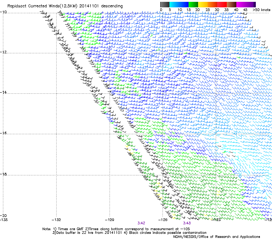Viewport: 272px width, 239px height.
Task: Click the 'NOAA/NESDIS/Office of Research and Applications' credit
Action: (x=216, y=237)
